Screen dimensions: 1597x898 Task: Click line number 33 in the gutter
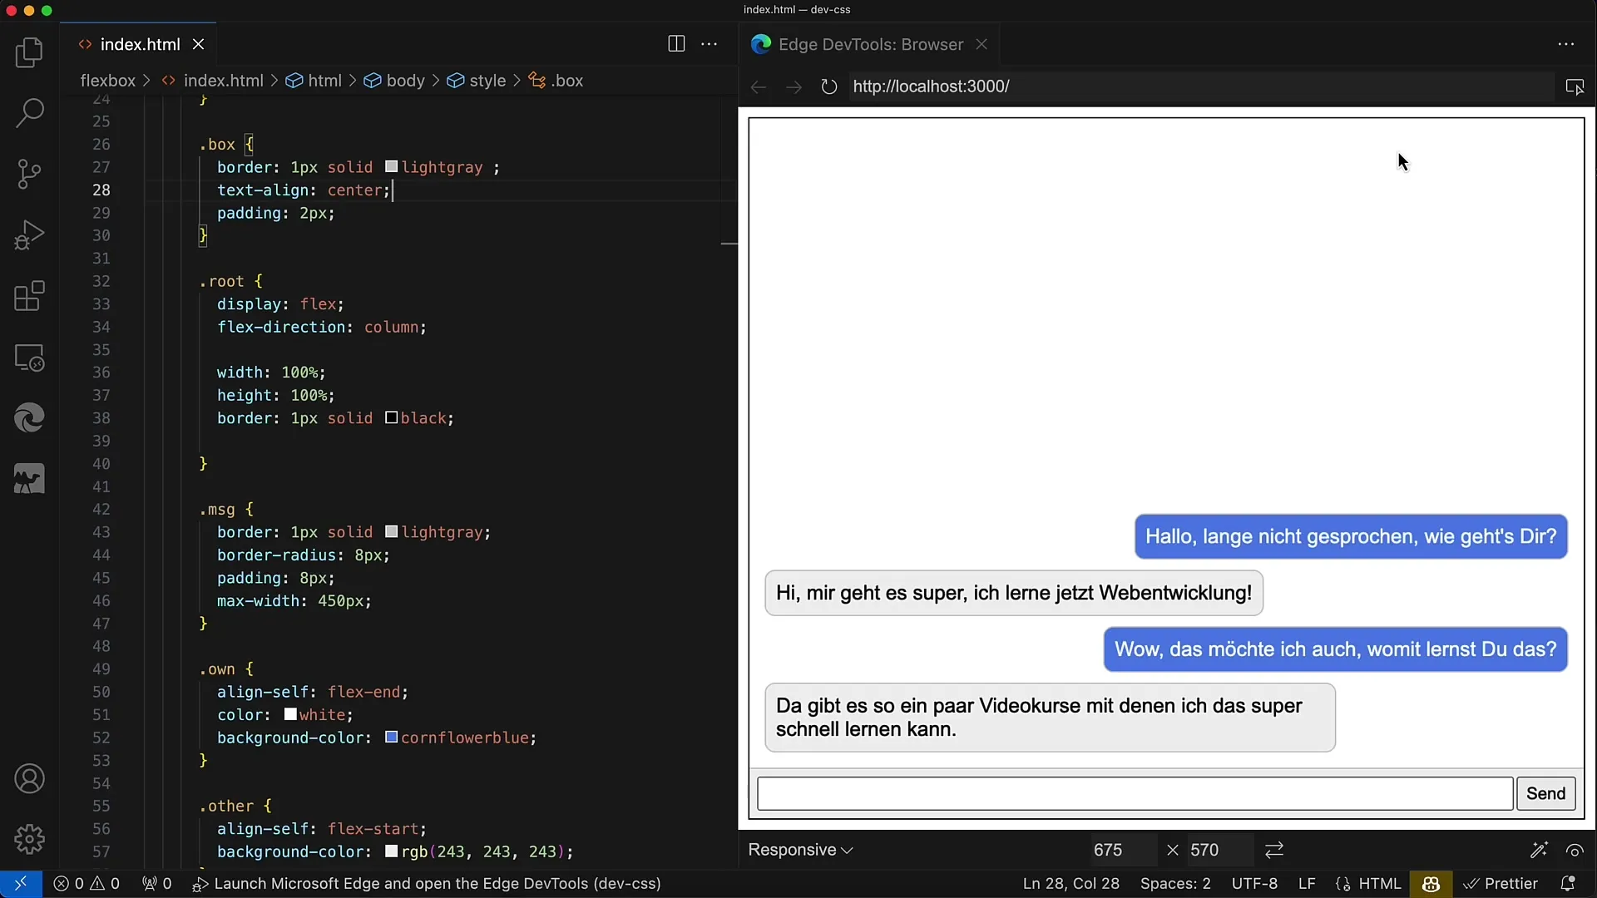coord(101,304)
